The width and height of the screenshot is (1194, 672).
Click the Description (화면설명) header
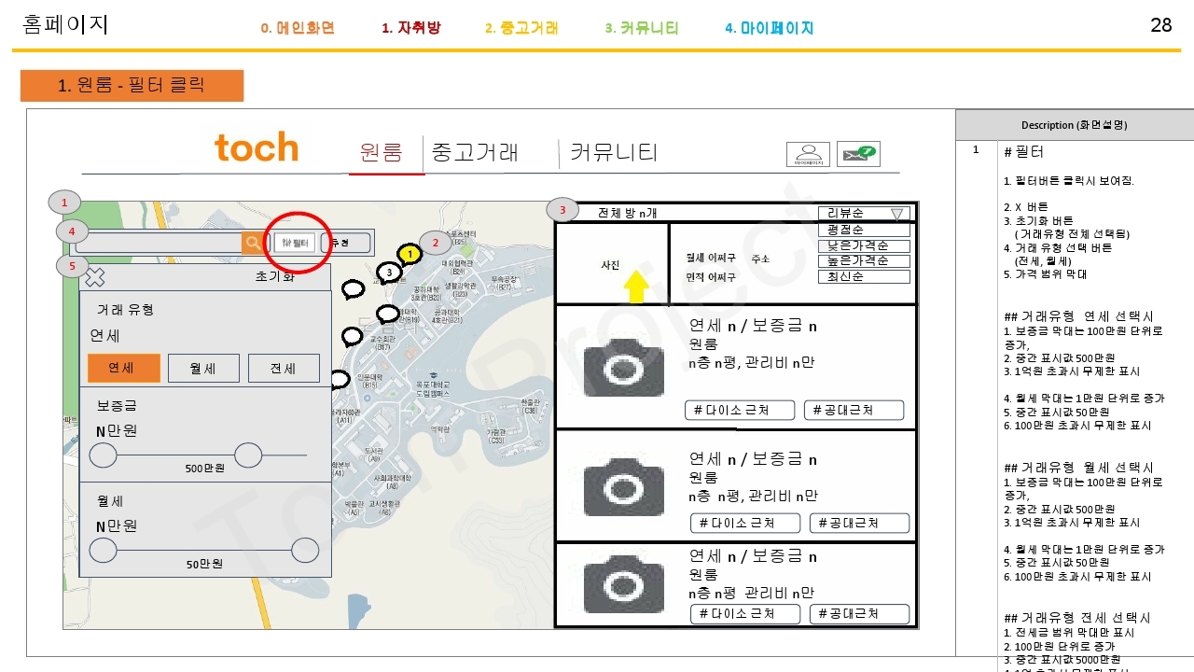pos(1075,125)
